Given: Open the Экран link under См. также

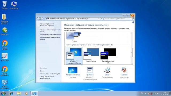Looking at the screenshot, I should coord(42,71).
